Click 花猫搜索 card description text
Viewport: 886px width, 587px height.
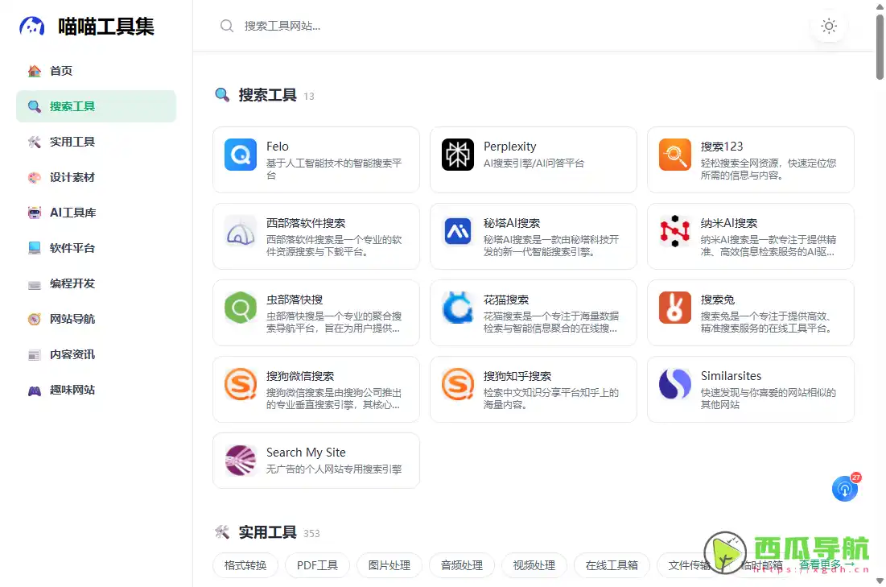click(551, 322)
